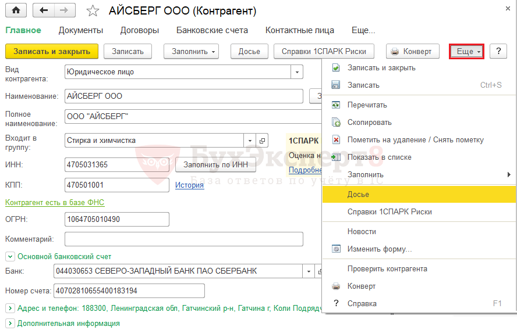
Task: Click the back navigation arrow
Action: 44,10
